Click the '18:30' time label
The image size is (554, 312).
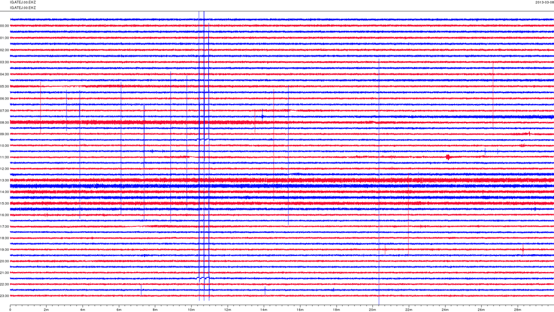click(5, 238)
